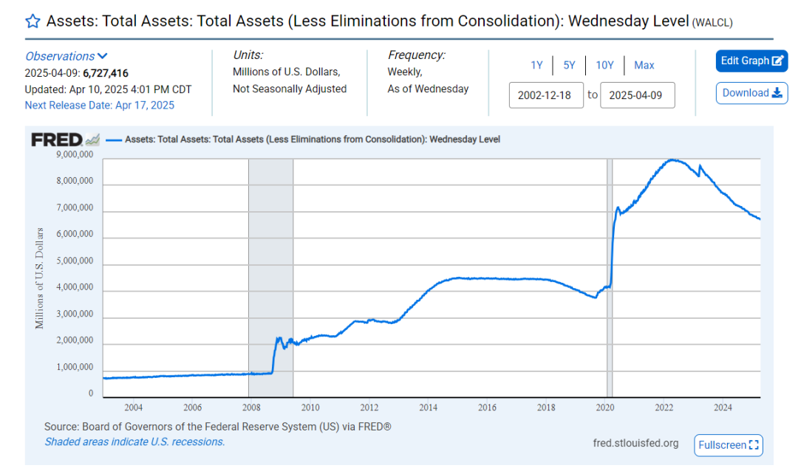Click the Observations label text
Screen dimensions: 798x471
click(x=60, y=56)
